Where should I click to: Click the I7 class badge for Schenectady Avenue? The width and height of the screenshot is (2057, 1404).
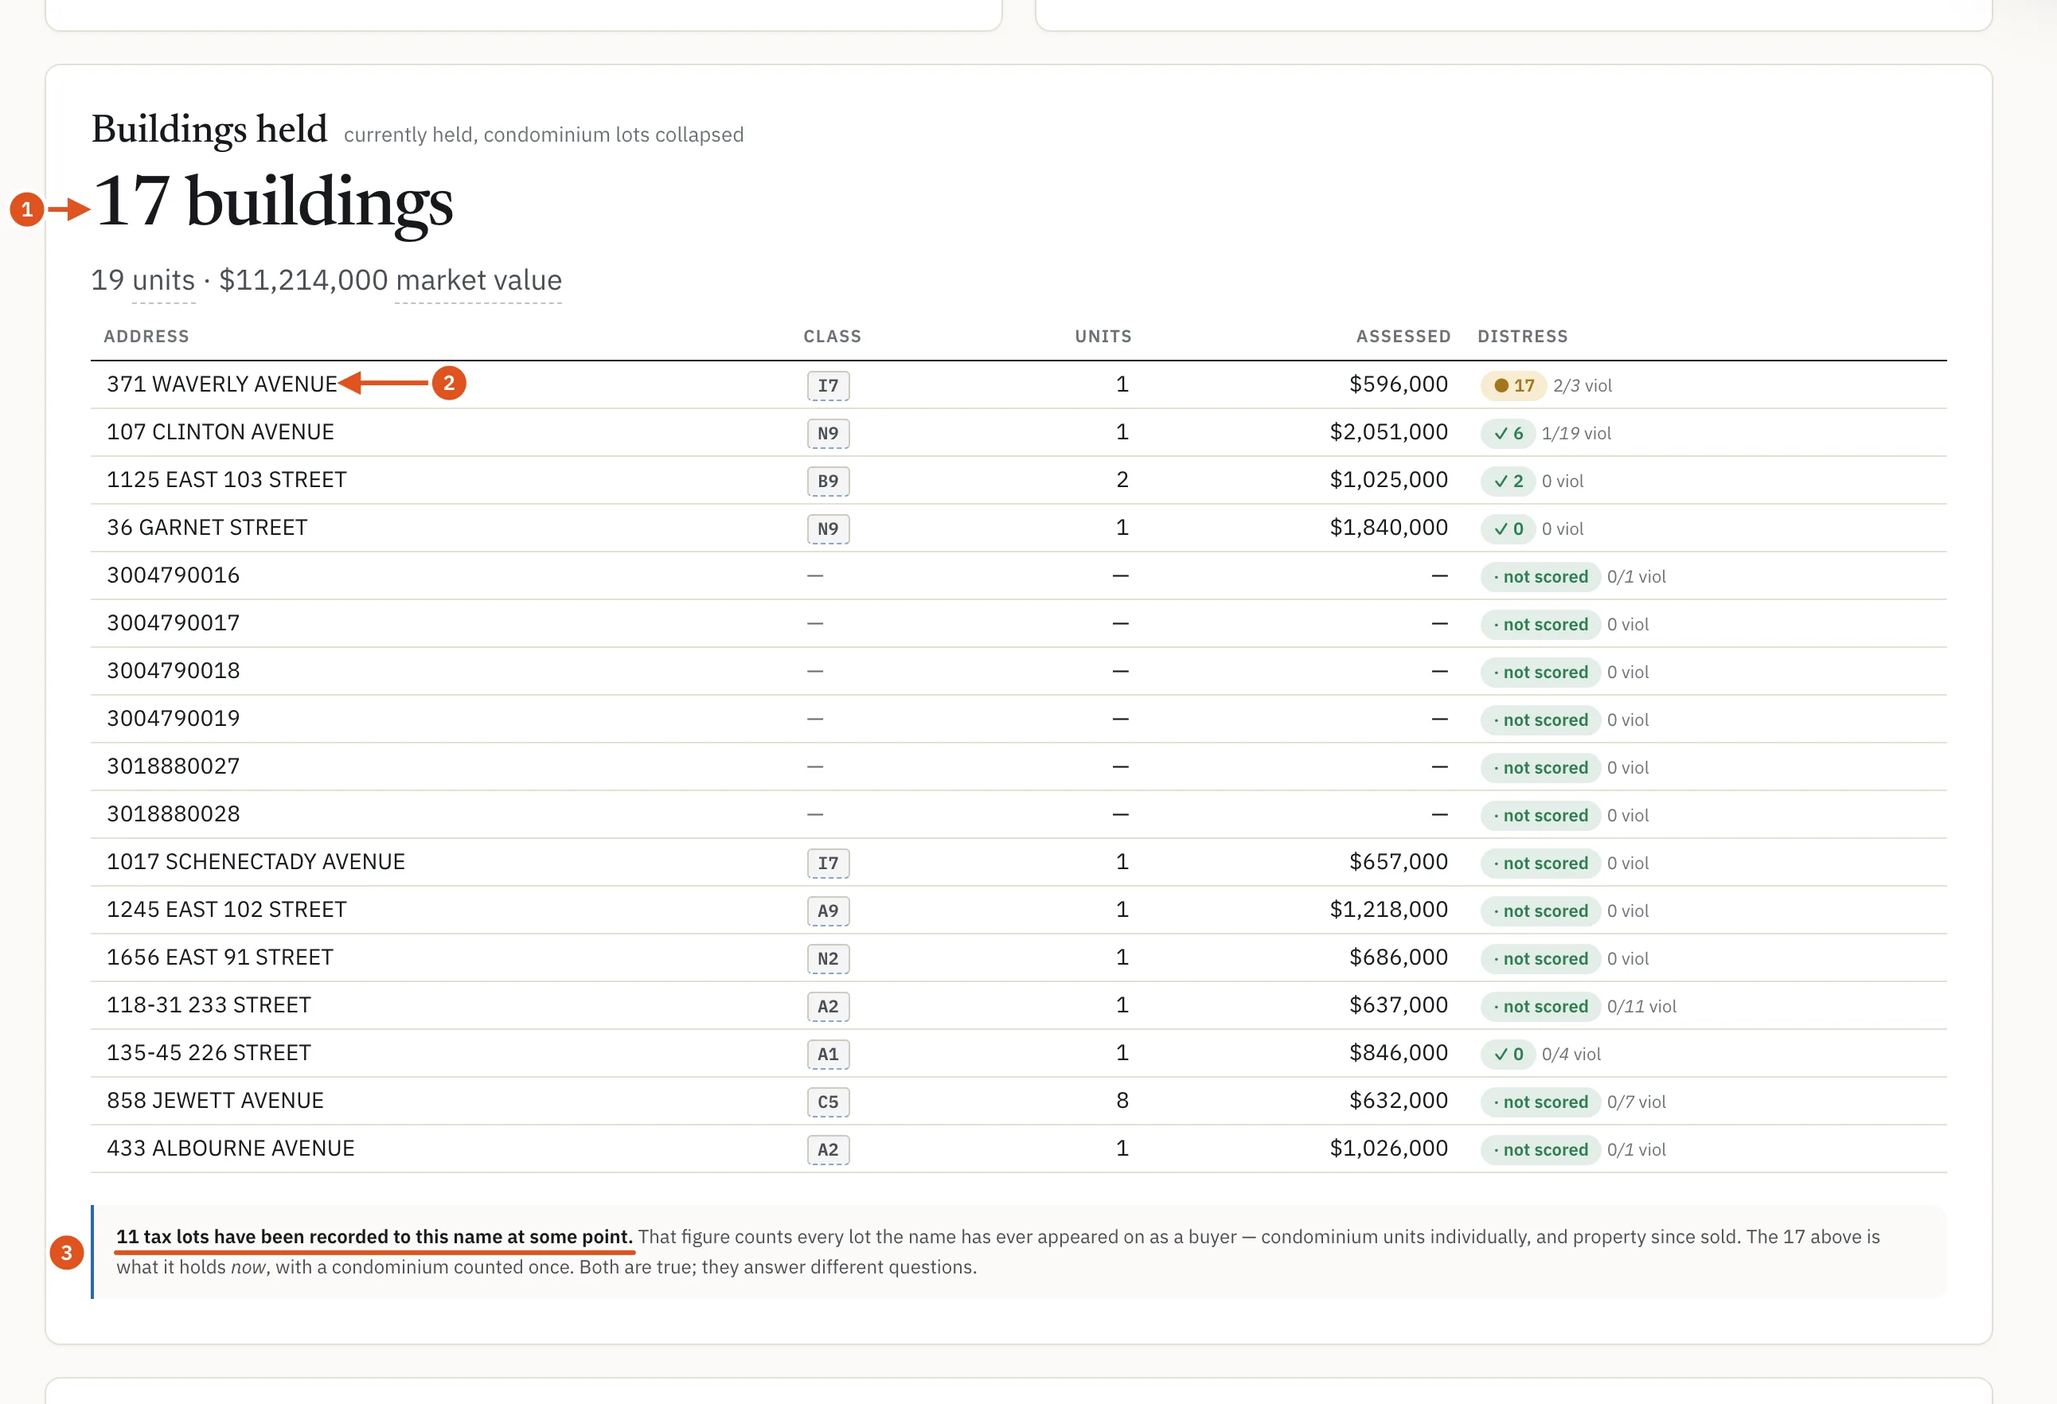(828, 864)
